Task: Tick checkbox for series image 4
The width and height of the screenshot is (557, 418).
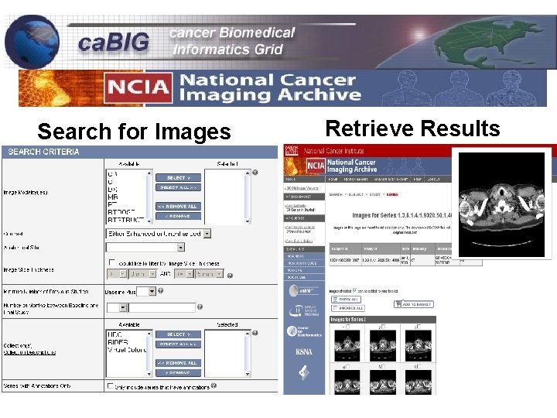Action: coord(348,366)
